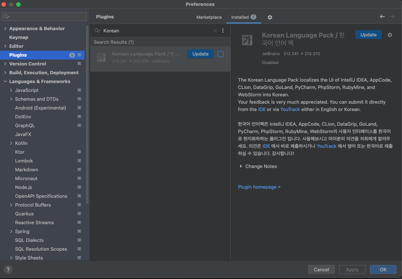Viewport: 402px width, 279px height.
Task: Click project-level icon beside Plugins
Action: pos(79,55)
